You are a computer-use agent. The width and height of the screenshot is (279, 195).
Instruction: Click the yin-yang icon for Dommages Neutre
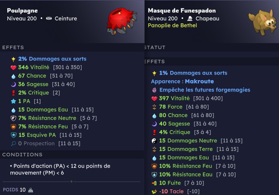coord(154,141)
